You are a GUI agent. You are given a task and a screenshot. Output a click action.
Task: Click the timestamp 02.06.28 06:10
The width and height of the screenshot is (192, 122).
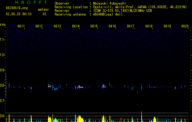19,14
